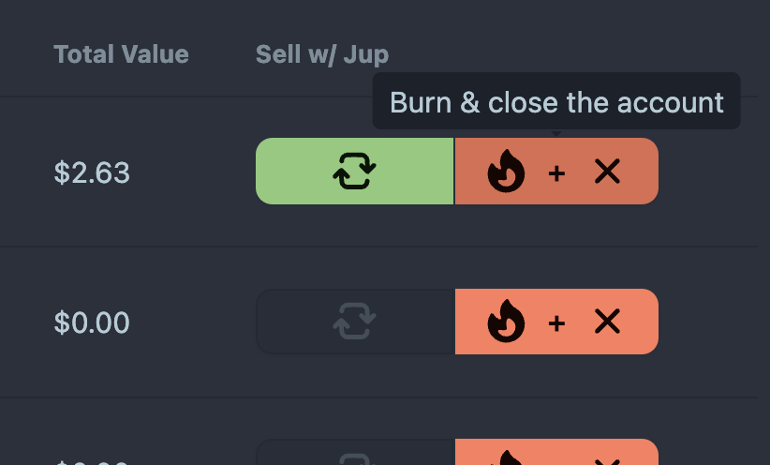Click the Sell w/ Jup column header
Viewport: 770px width, 465px height.
click(x=321, y=54)
